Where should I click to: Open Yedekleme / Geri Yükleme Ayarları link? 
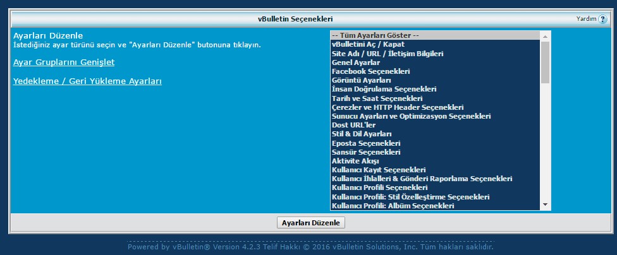pos(87,81)
